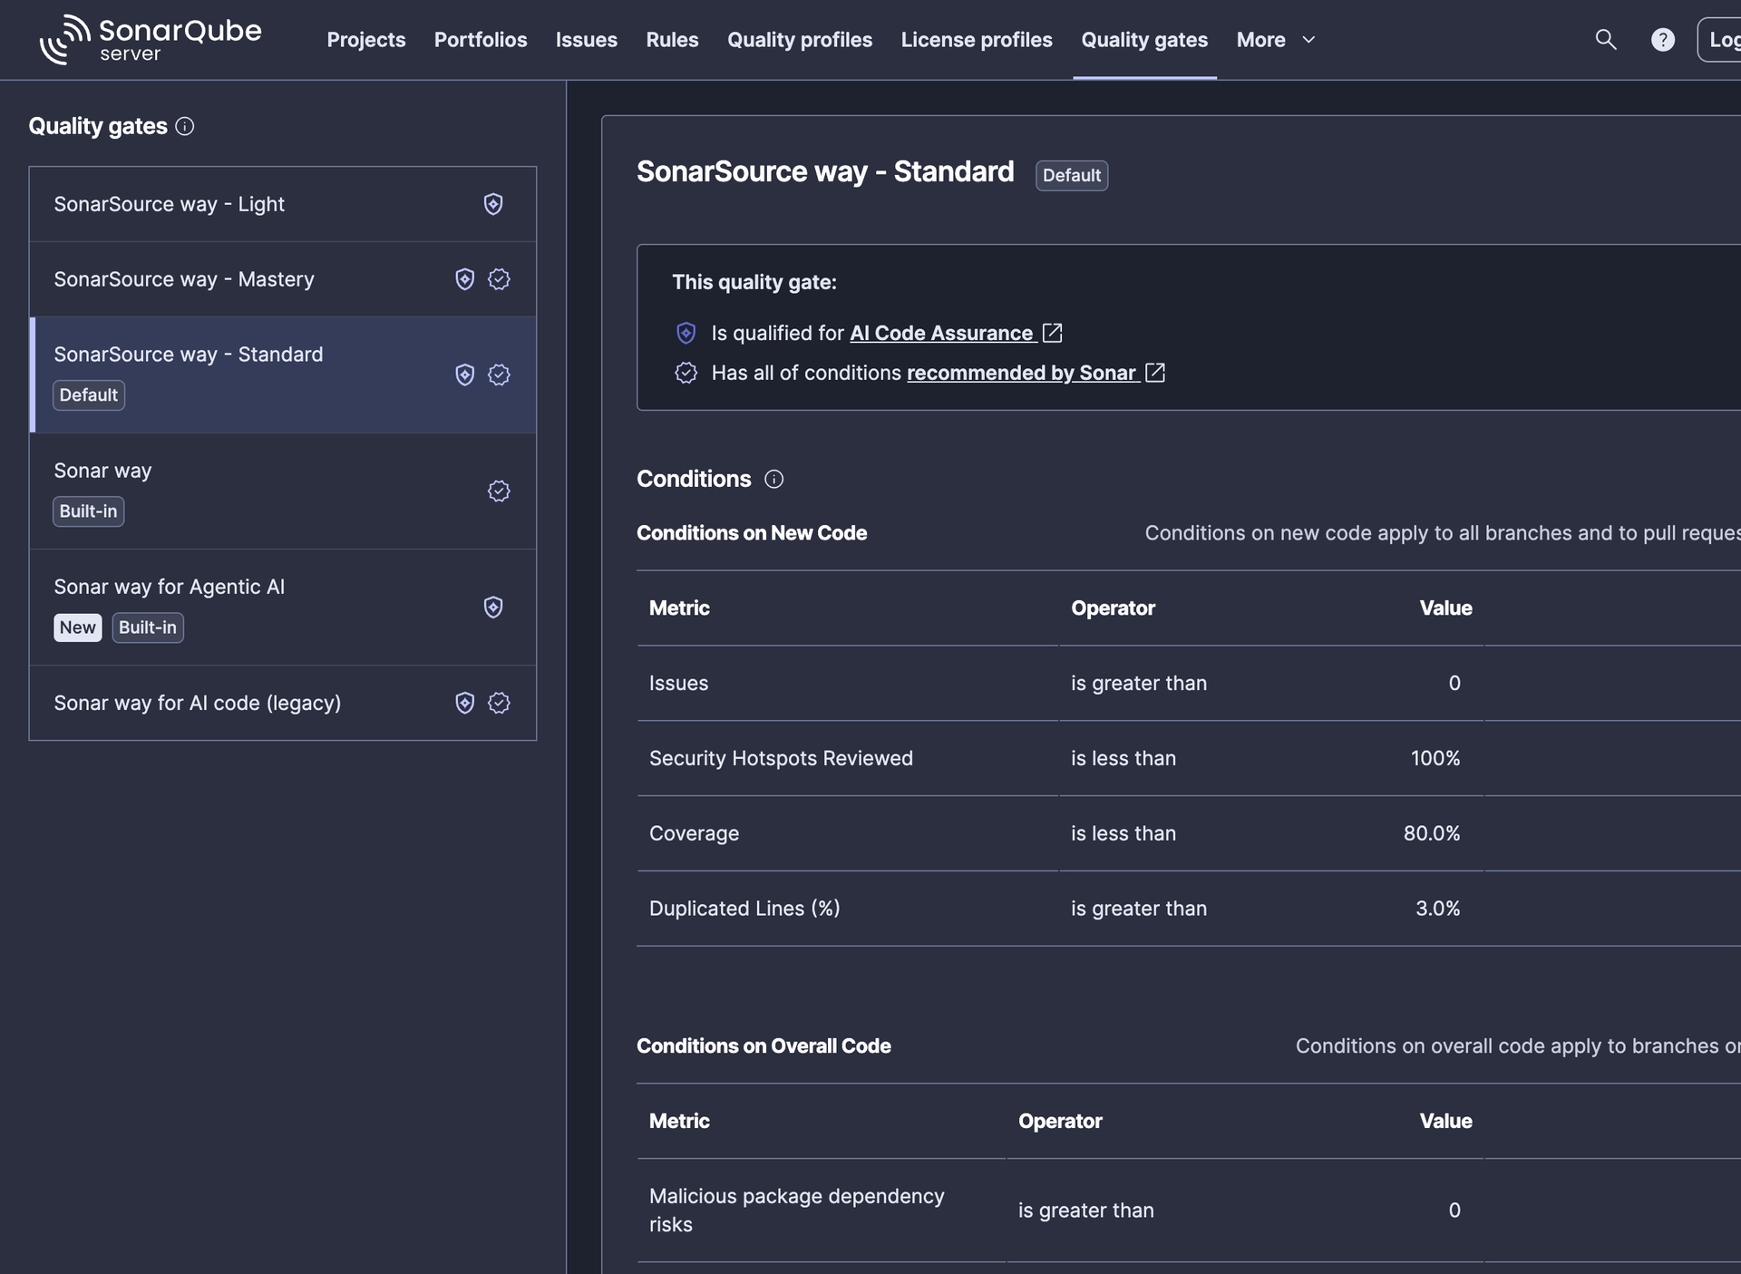Click Built-in badge on Agentic AI gate

(x=148, y=627)
